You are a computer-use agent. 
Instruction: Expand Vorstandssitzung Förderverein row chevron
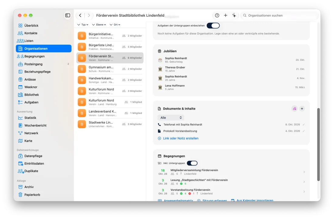[x=304, y=192]
